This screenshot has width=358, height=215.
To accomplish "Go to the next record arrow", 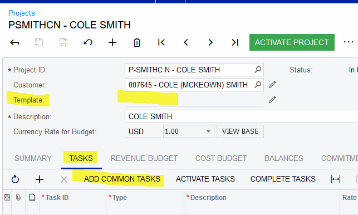I will click(x=210, y=42).
